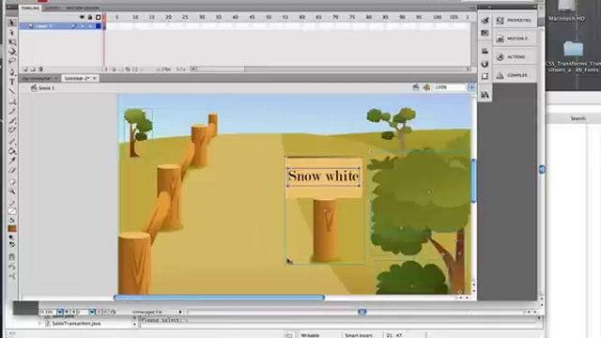Toggle show all layers as outlines
Viewport: 601px width, 338px height.
98,17
